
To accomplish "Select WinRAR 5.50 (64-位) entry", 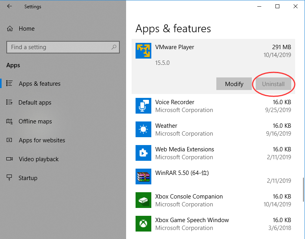I will (x=214, y=176).
